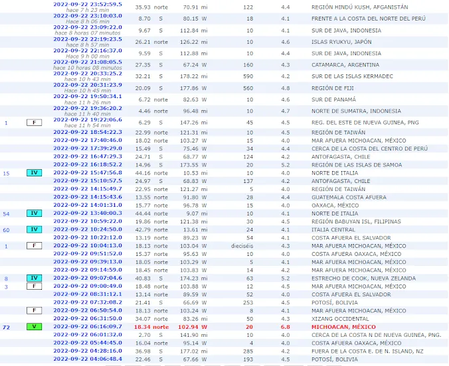Open the 2022-09-22 16:18:52.2 event link

(88, 164)
